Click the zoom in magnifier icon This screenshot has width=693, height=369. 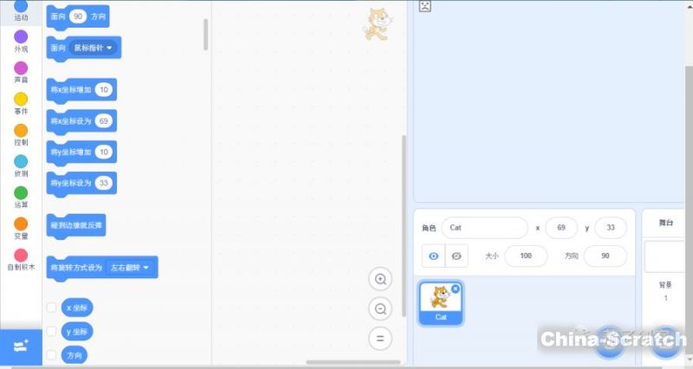(x=379, y=279)
